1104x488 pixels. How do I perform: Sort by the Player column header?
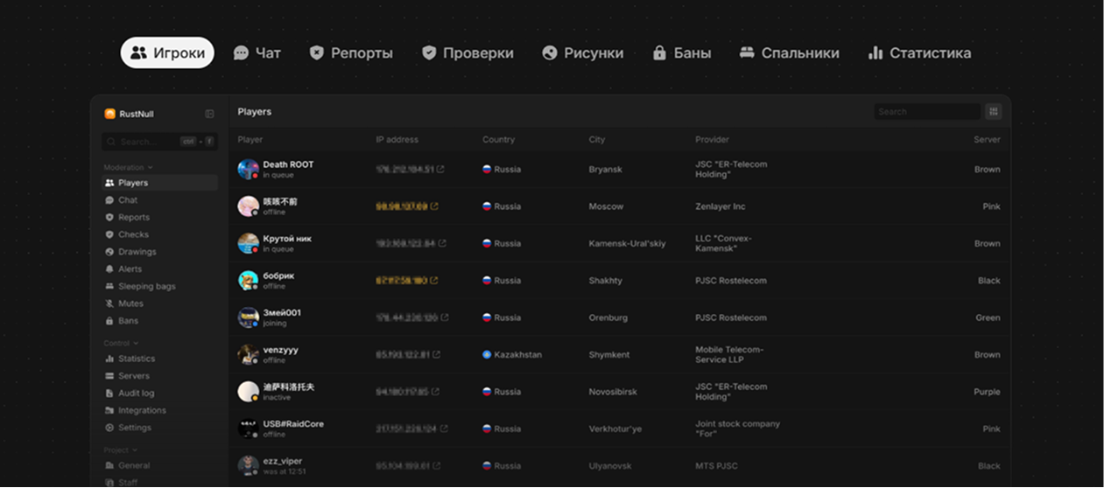250,140
